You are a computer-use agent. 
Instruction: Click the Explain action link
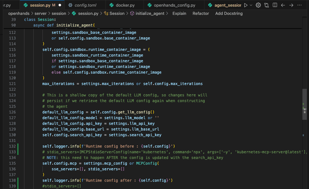179,14
